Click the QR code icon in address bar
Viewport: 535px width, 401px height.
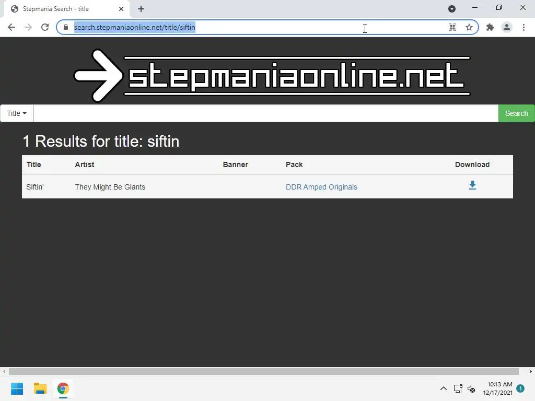click(x=452, y=27)
